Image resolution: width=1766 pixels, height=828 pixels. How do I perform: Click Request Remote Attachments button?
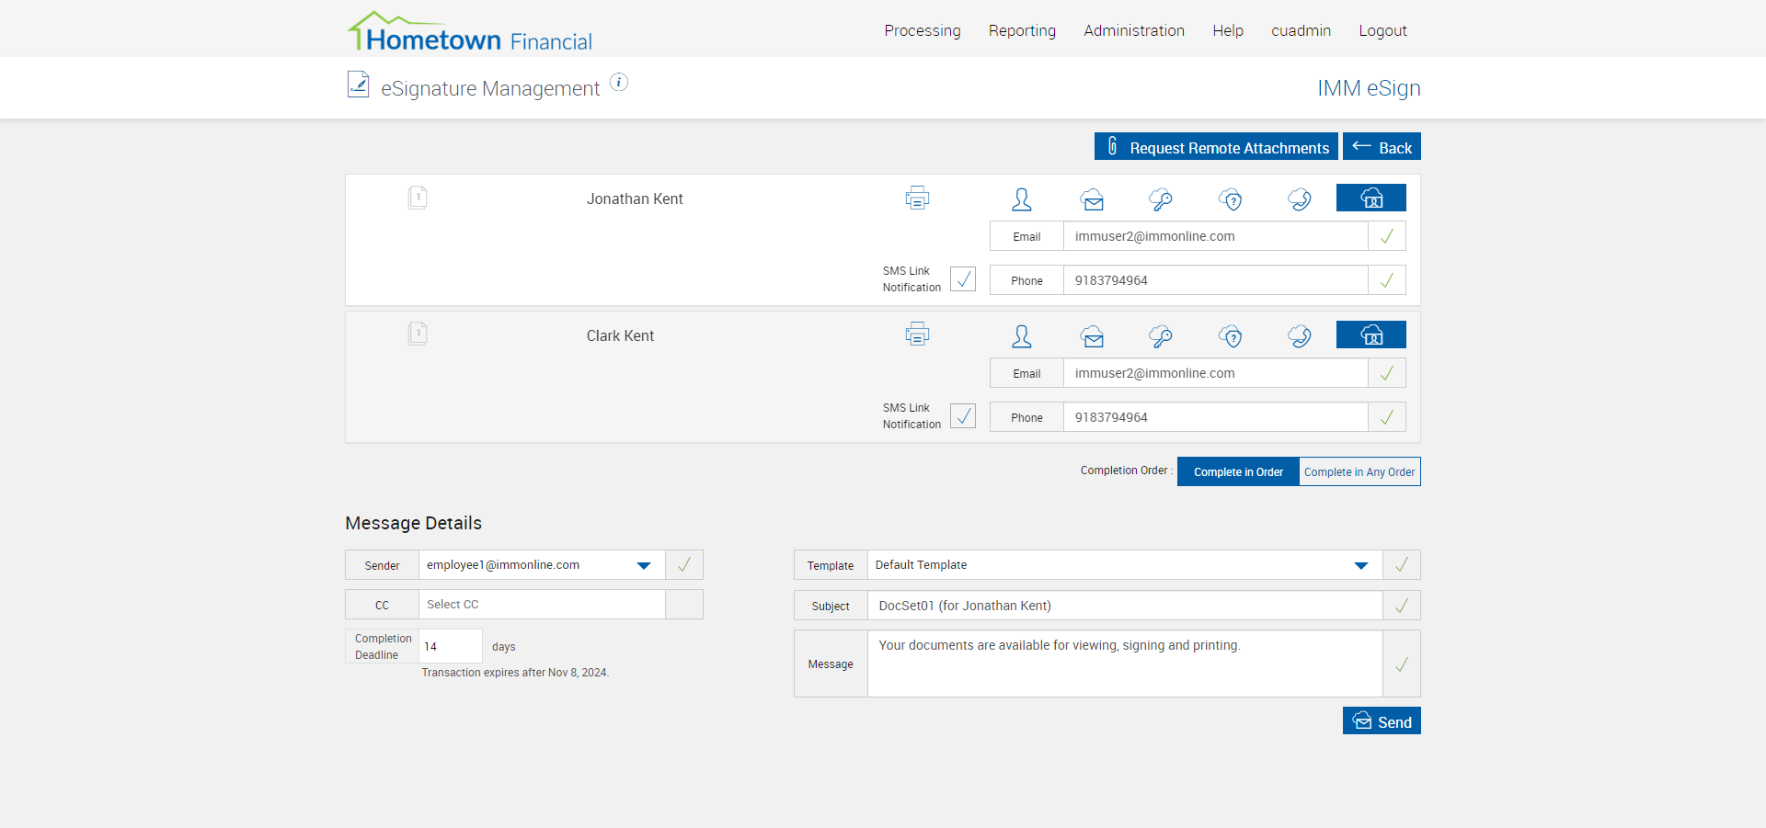[1215, 147]
